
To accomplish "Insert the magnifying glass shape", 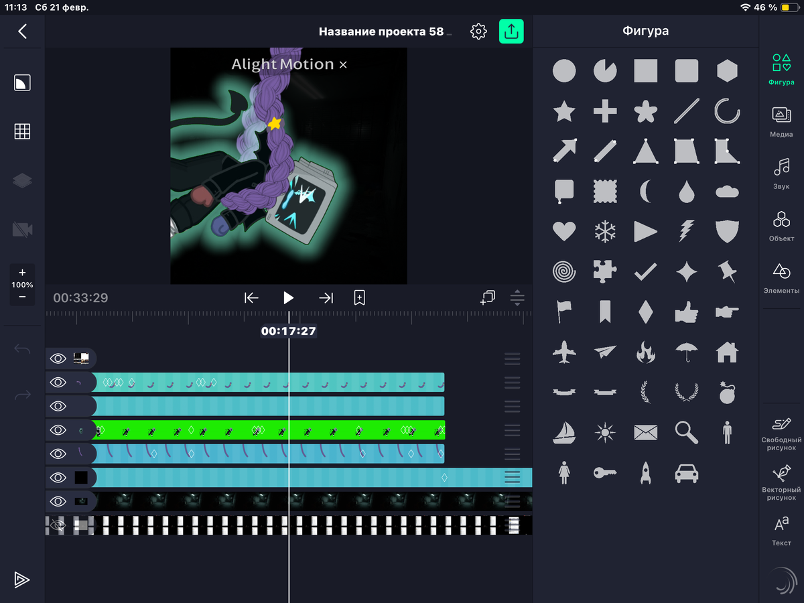I will point(686,433).
